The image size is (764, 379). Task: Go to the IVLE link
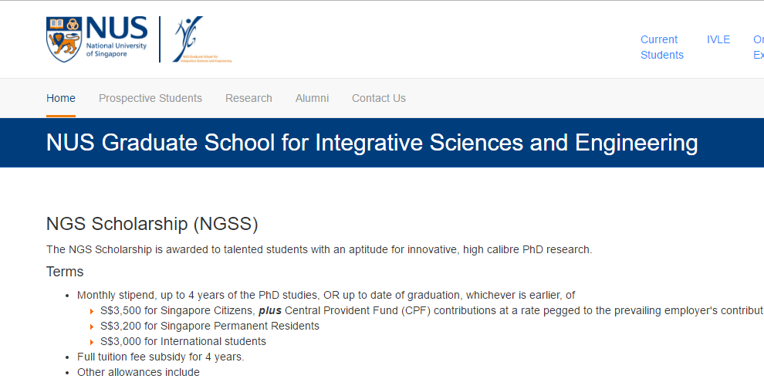point(718,39)
